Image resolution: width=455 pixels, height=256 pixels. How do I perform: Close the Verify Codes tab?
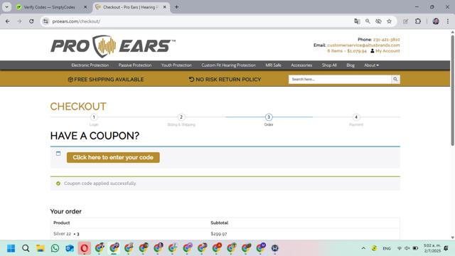coord(85,7)
